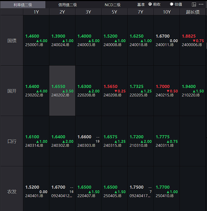Switch to the 利率债二级 tab
Screen dimensions: 207x211
pyautogui.click(x=23, y=5)
